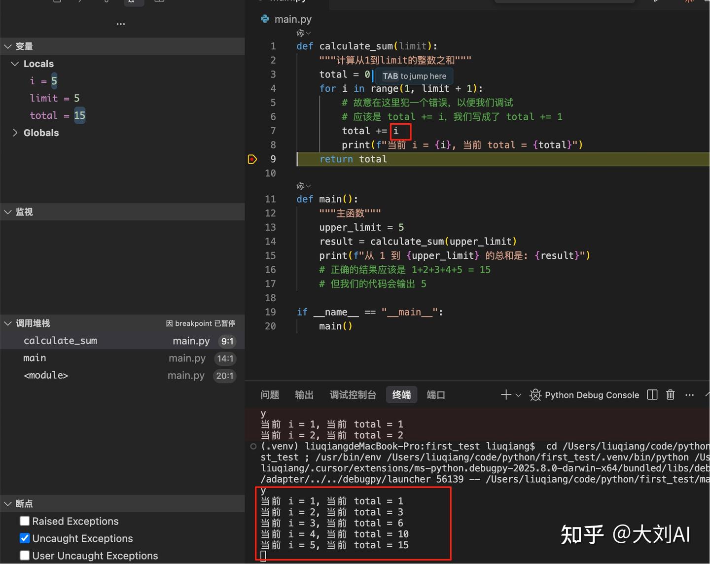The image size is (710, 564).
Task: Open terminal panel more actions via ellipsis icon
Action: pos(689,394)
